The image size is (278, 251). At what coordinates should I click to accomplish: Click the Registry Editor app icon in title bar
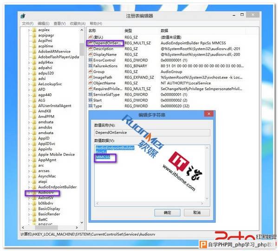tap(23, 16)
